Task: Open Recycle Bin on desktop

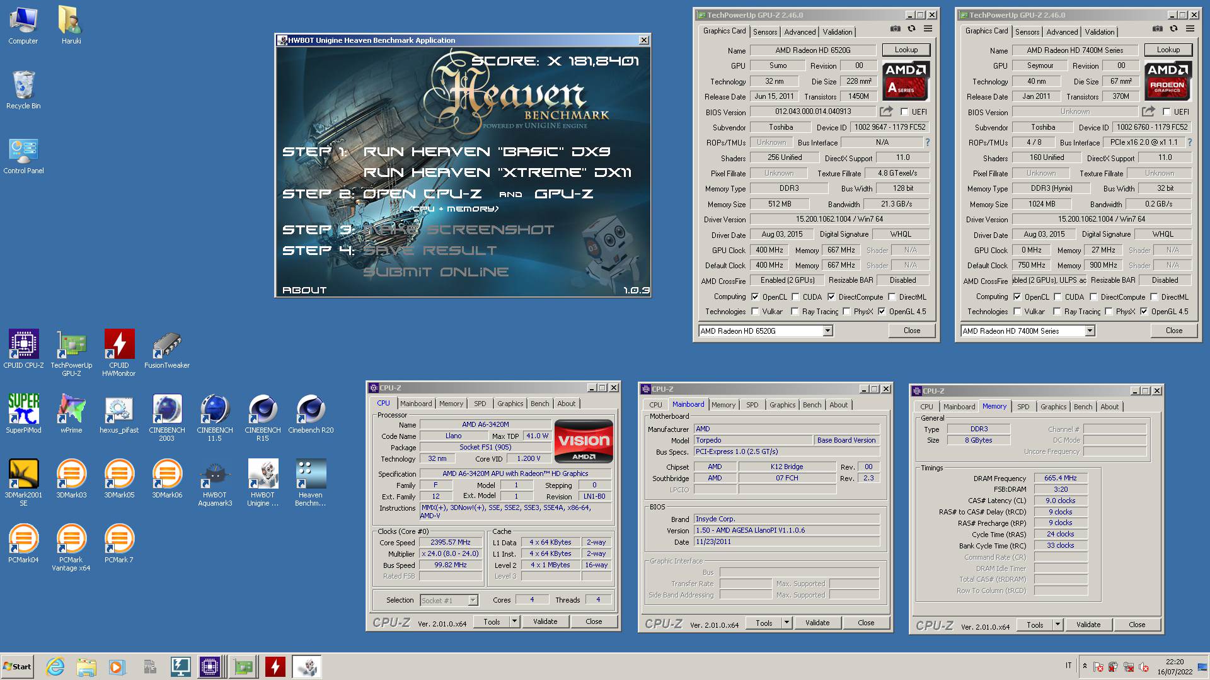Action: tap(23, 90)
